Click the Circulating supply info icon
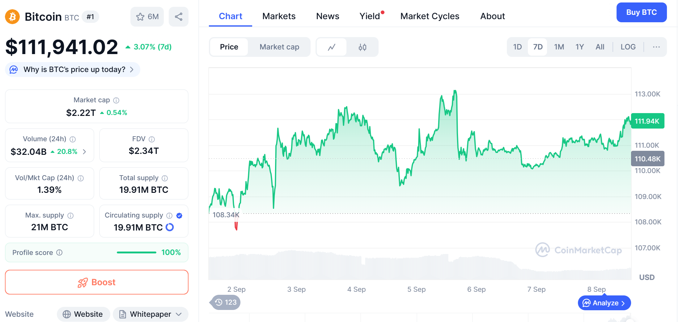678x322 pixels. (x=169, y=216)
